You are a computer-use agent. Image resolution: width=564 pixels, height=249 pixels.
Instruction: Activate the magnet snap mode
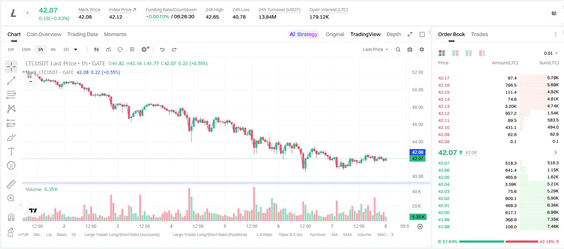[x=11, y=217]
